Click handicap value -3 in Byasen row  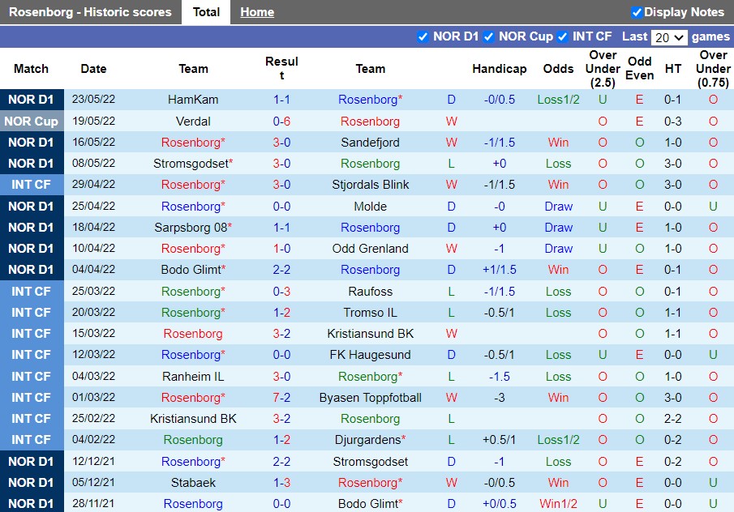pyautogui.click(x=499, y=398)
